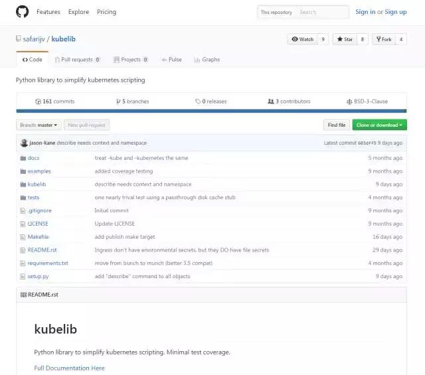Click the setup.py file icon
425x375 pixels.
click(23, 276)
